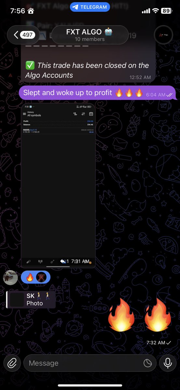Tap the 6:04 AM read receipt checkmarks
The width and height of the screenshot is (180, 390).
(169, 95)
